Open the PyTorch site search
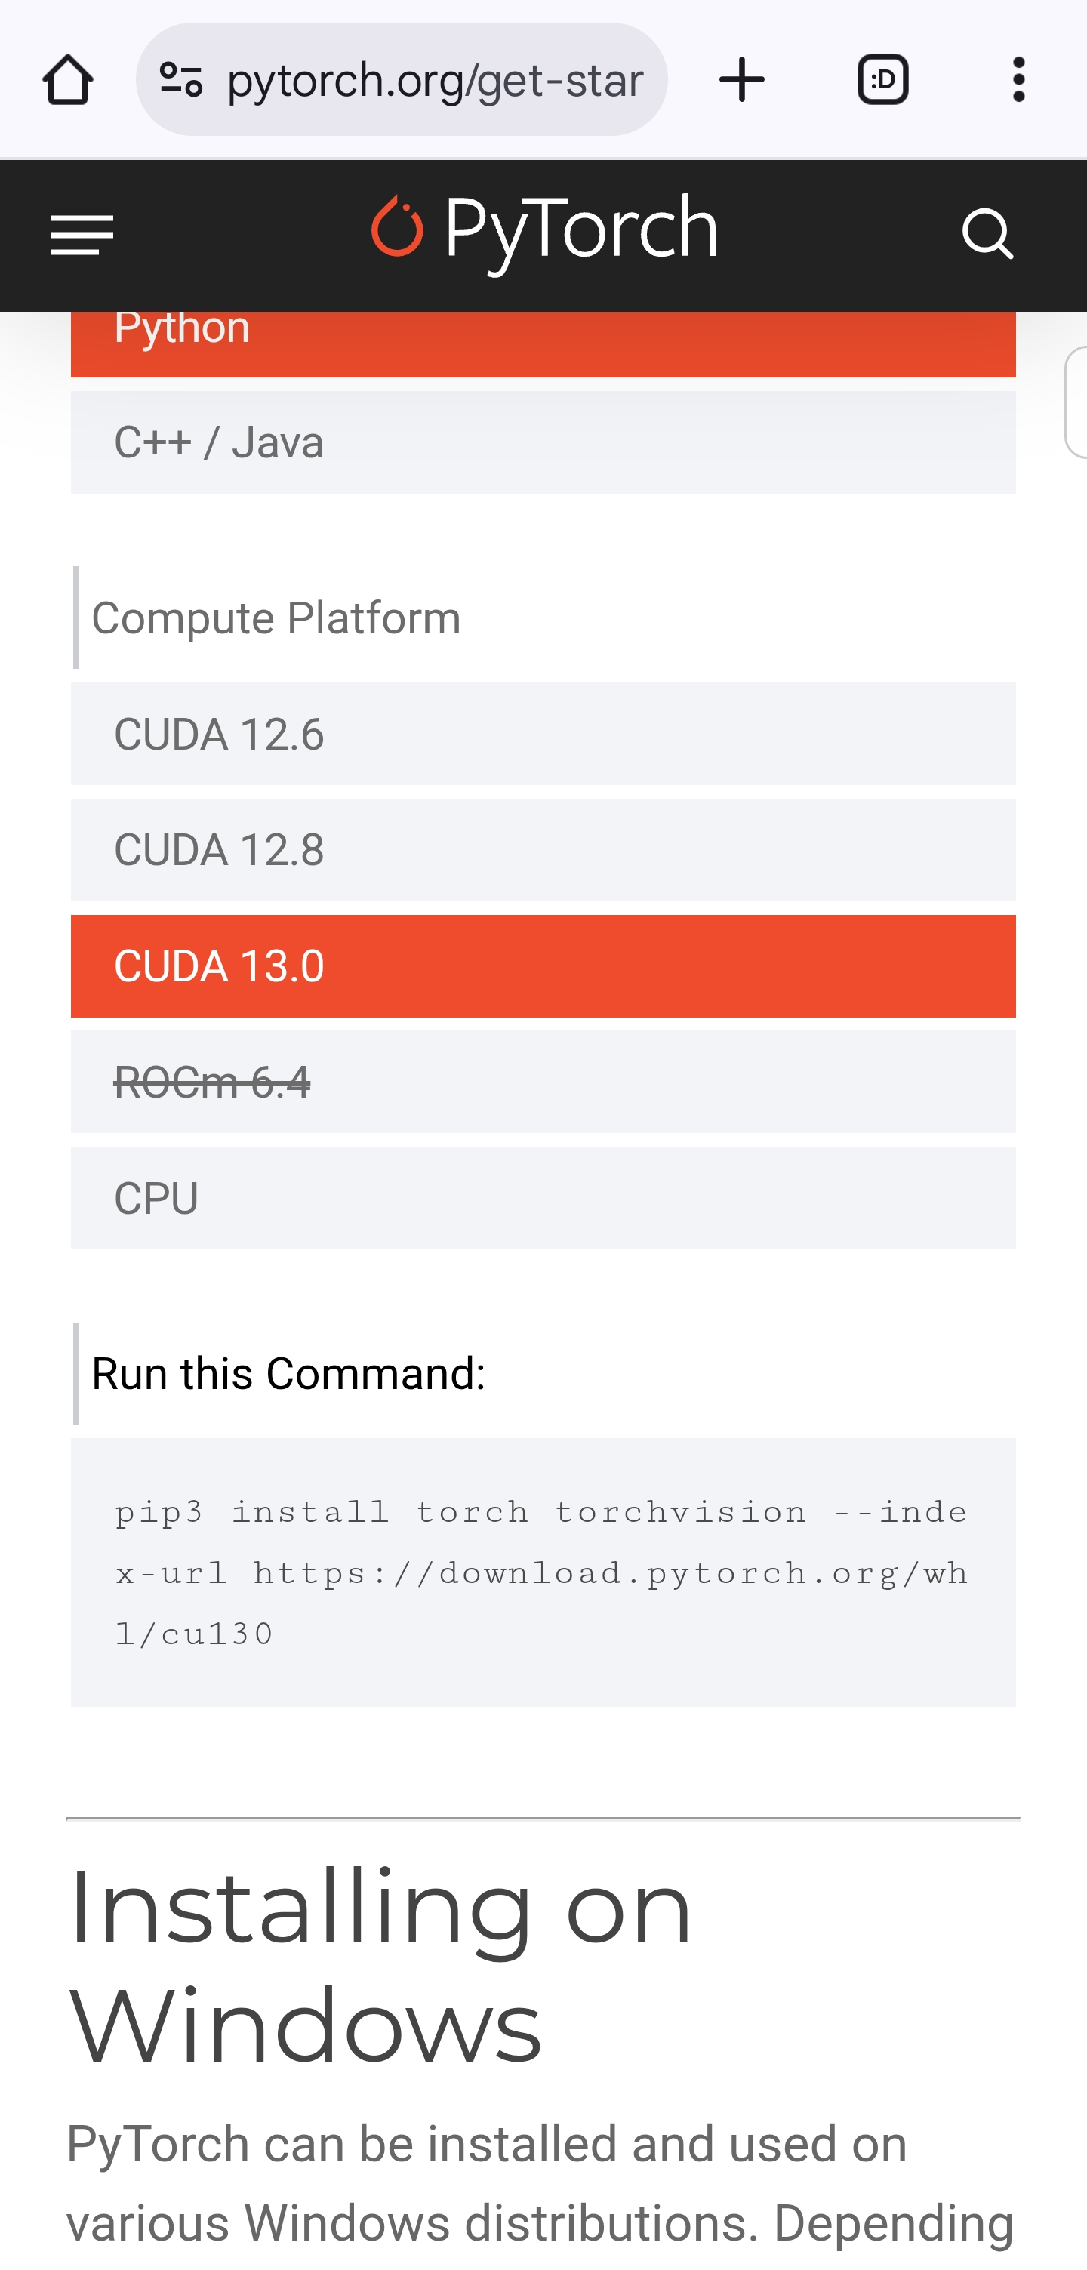Viewport: 1087px width, 2270px height. [x=987, y=236]
